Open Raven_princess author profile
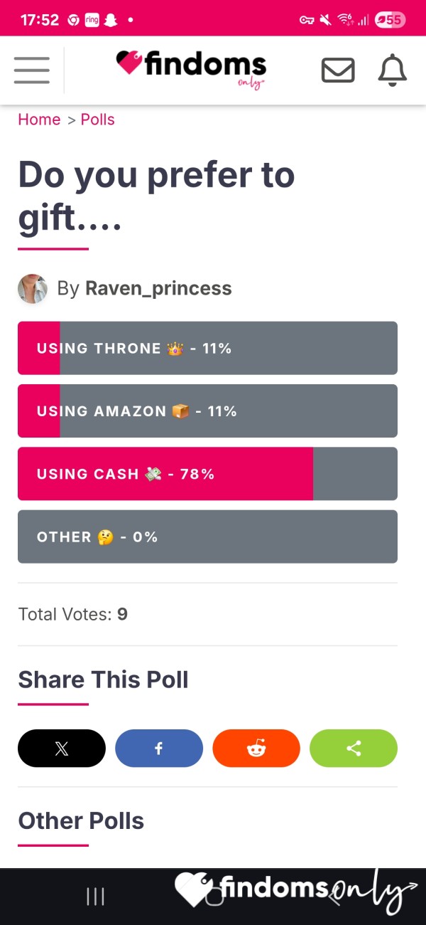 [x=158, y=288]
